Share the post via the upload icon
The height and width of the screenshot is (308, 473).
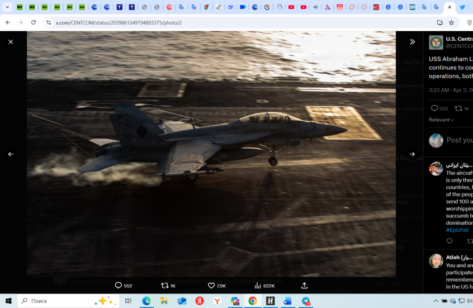tap(304, 286)
